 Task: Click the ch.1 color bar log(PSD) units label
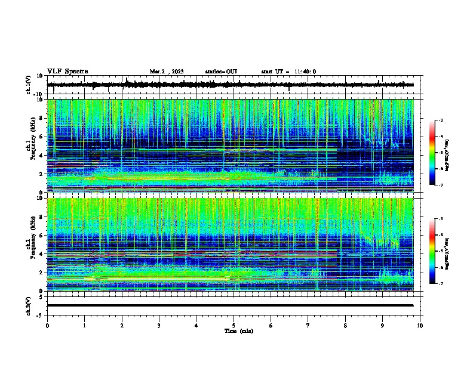[447, 156]
